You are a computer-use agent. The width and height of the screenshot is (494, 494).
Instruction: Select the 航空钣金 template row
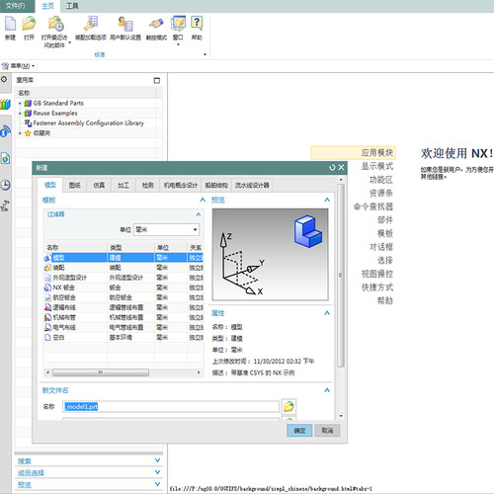pyautogui.click(x=123, y=297)
